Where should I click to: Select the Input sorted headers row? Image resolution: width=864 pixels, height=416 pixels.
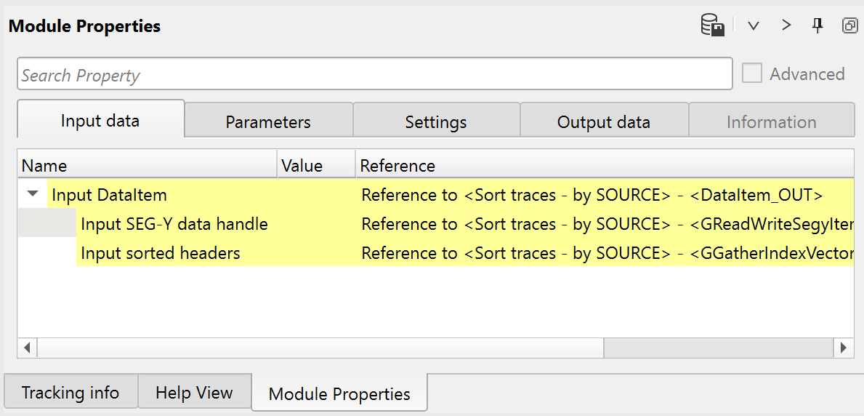pos(160,253)
